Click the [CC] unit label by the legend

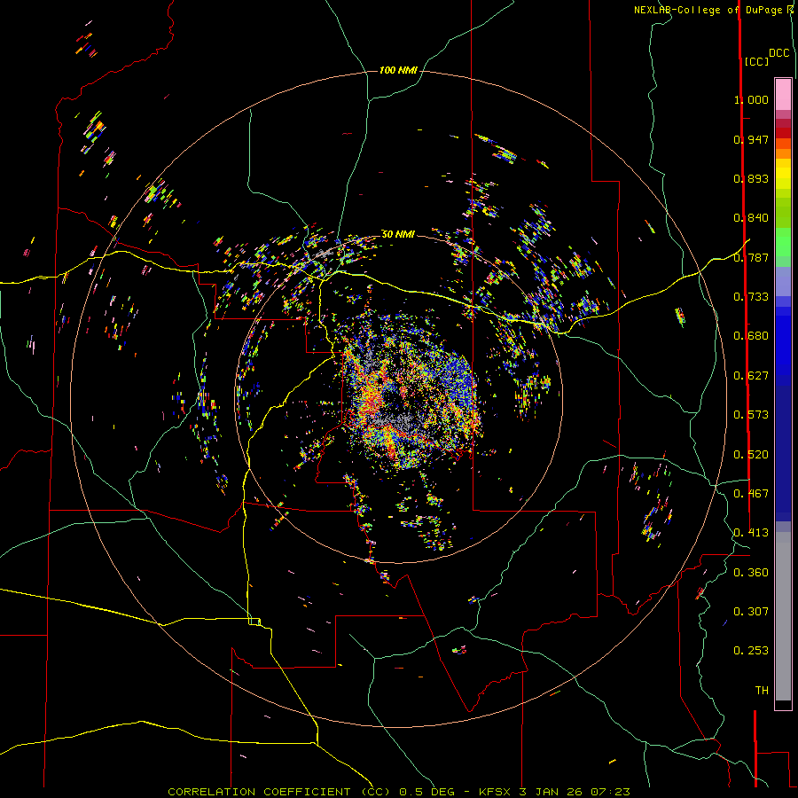pos(756,61)
